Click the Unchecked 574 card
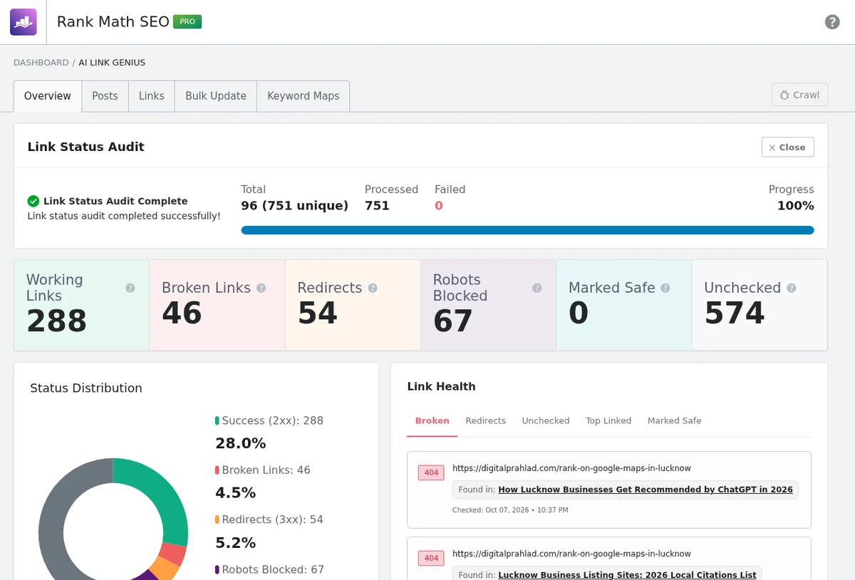Image resolution: width=855 pixels, height=580 pixels. click(760, 305)
